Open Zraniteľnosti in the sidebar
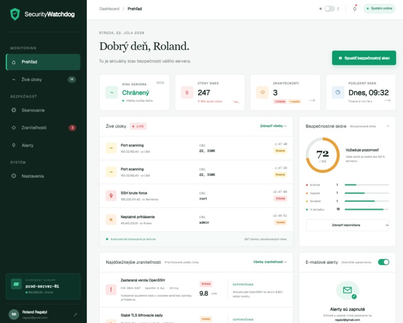The image size is (403, 323). [x=43, y=128]
